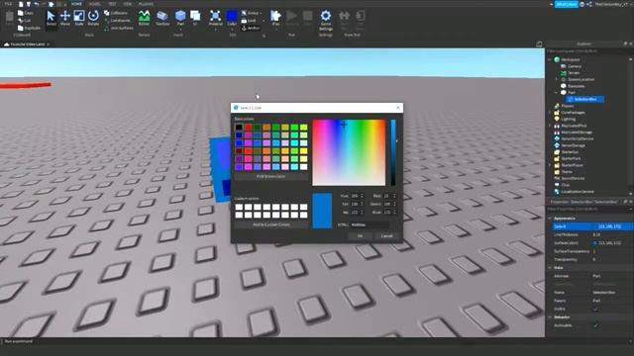Activate the Rotate tool

(x=93, y=18)
